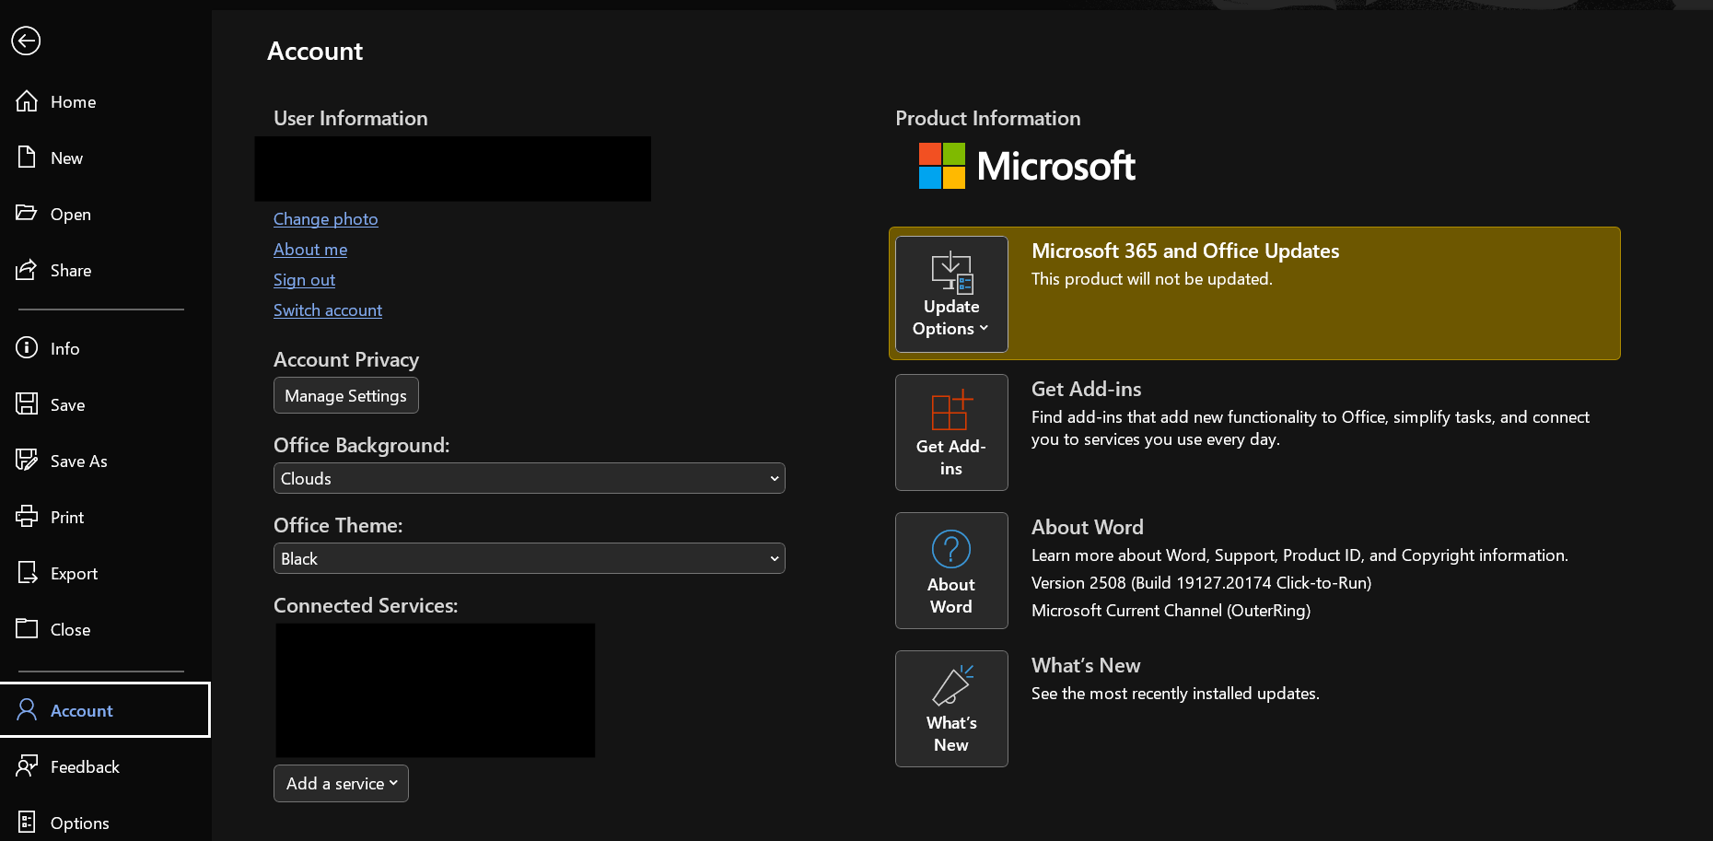Go back using the back arrow
1713x841 pixels.
(x=26, y=41)
